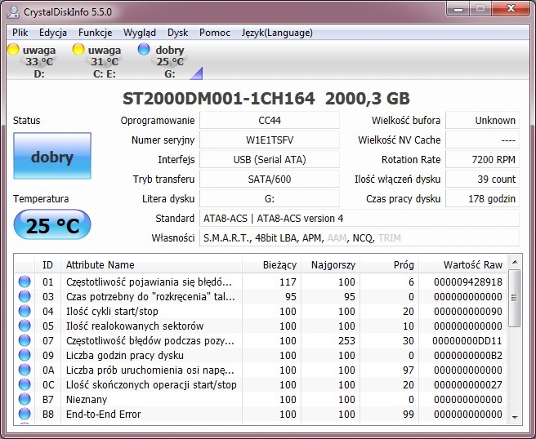Close the CrystalDiskInfo window
This screenshot has width=536, height=439.
(511, 8)
